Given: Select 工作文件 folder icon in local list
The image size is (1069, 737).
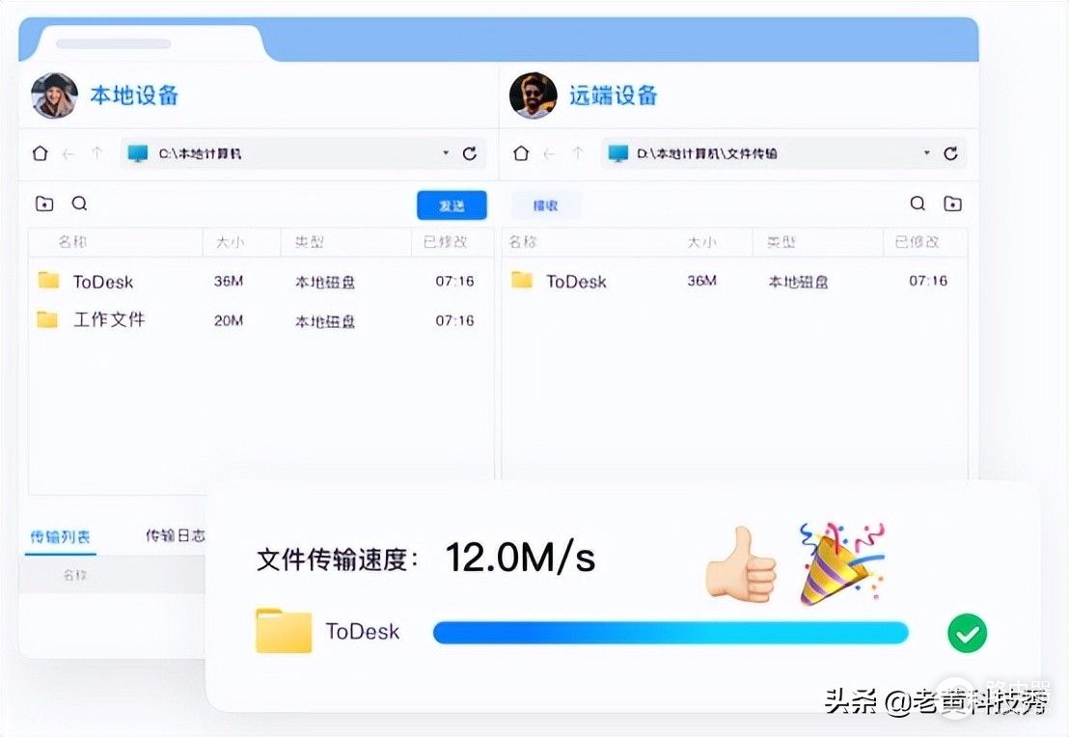Looking at the screenshot, I should pos(47,319).
